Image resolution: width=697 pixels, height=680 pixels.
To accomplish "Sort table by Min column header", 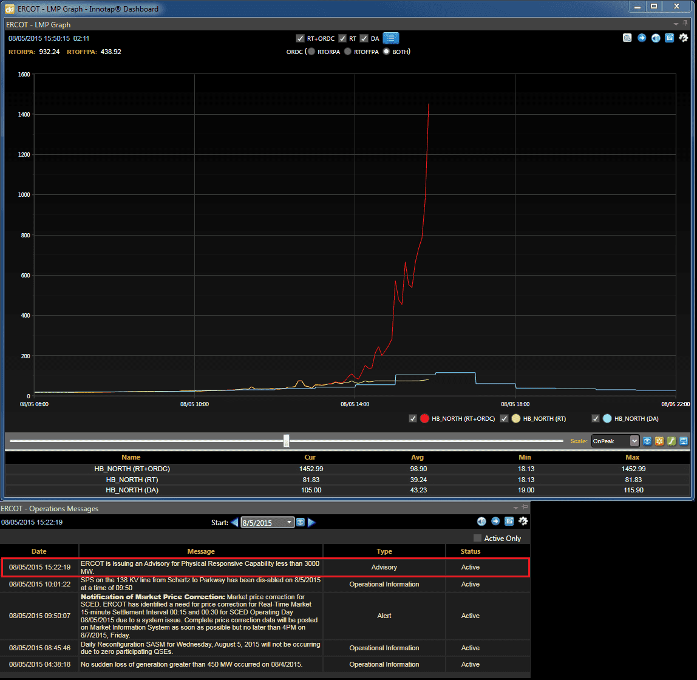I will click(525, 457).
